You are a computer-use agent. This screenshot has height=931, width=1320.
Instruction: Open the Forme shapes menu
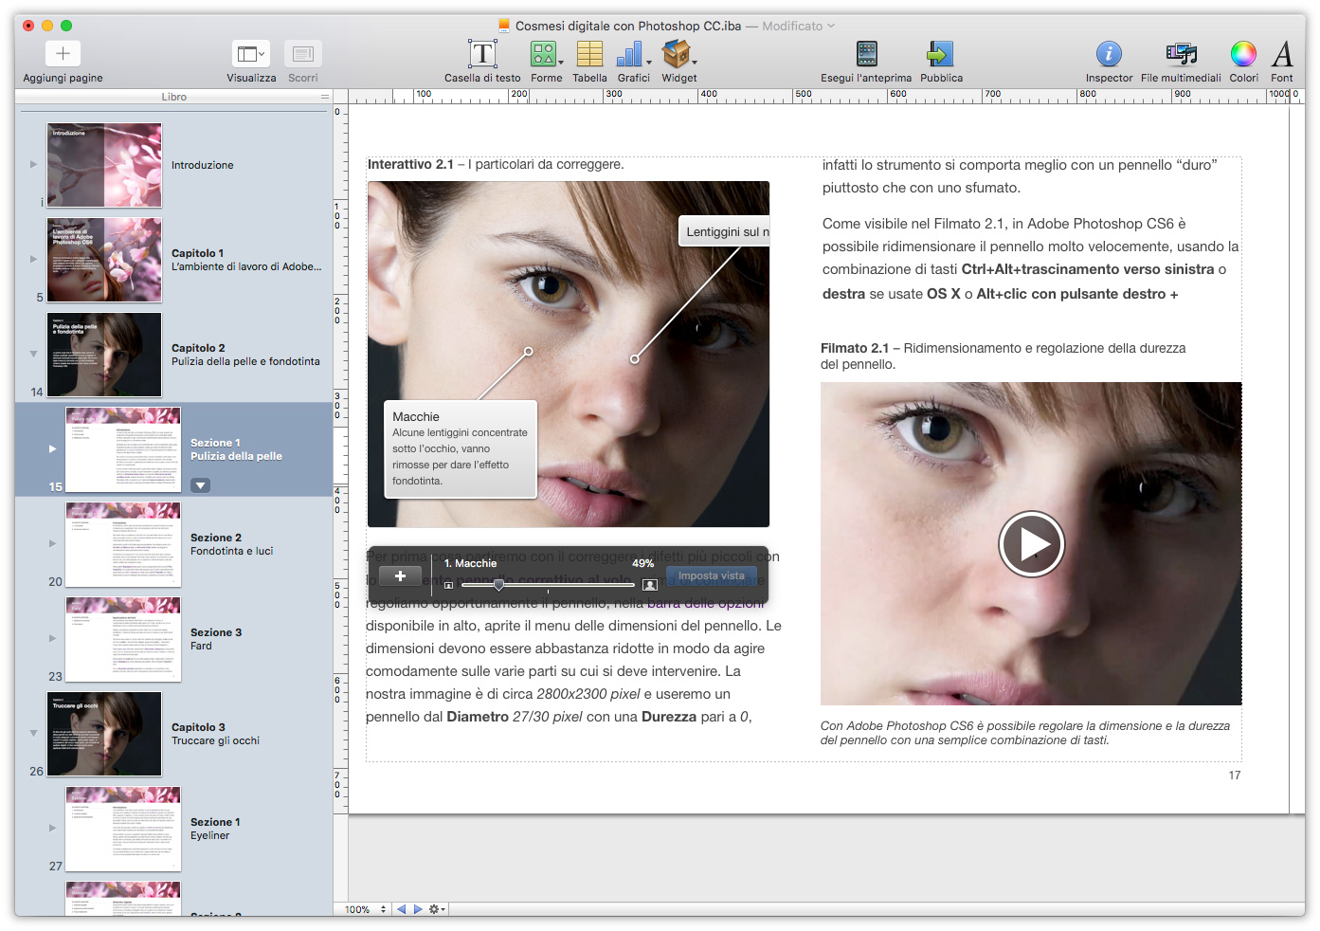(546, 54)
